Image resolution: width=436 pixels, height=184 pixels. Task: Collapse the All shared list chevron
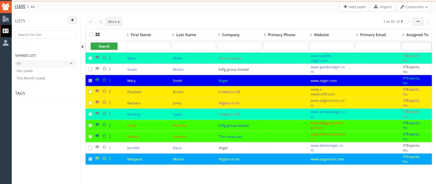coord(71,63)
